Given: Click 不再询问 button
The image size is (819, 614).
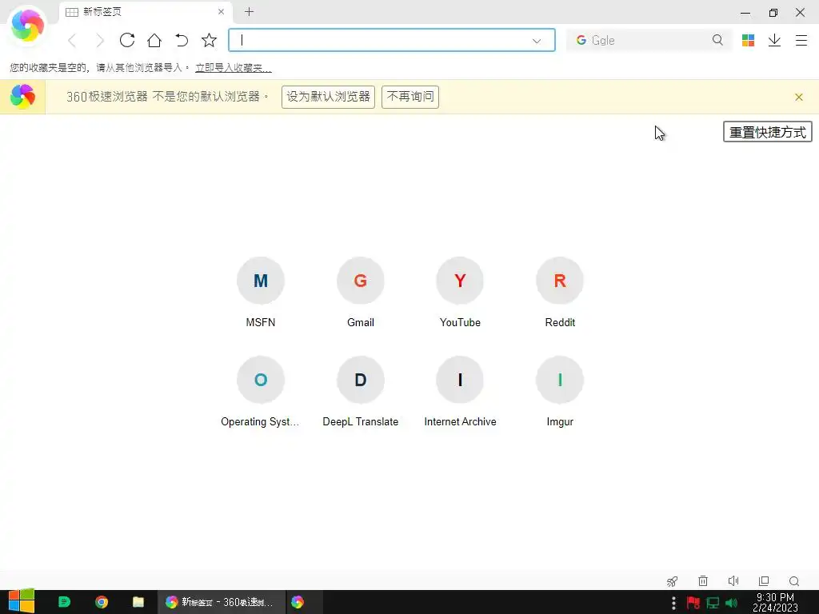Looking at the screenshot, I should [410, 97].
